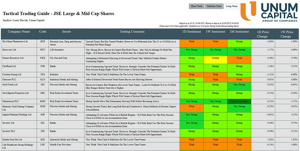Image resolution: width=300 pixels, height=151 pixels.
Task: Click Gold Fields' Very Strong 1M cell
Action: (x=239, y=87)
